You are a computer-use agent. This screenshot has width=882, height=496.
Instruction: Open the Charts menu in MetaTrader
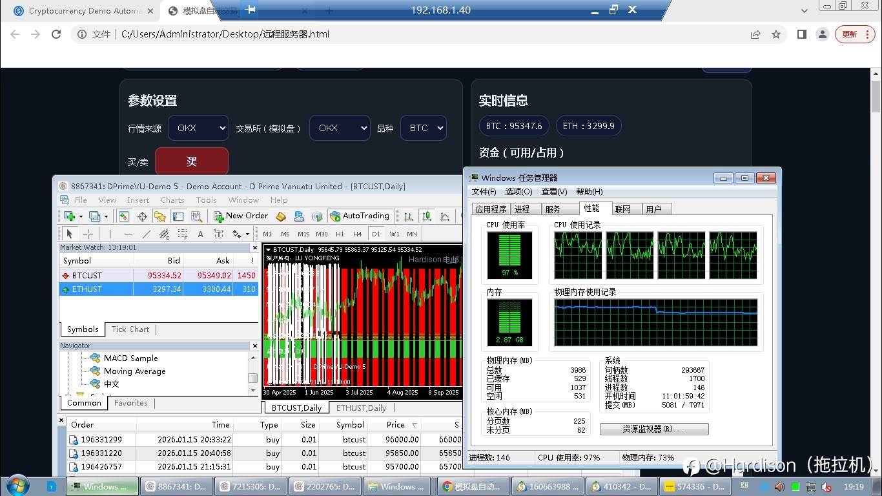pos(172,200)
